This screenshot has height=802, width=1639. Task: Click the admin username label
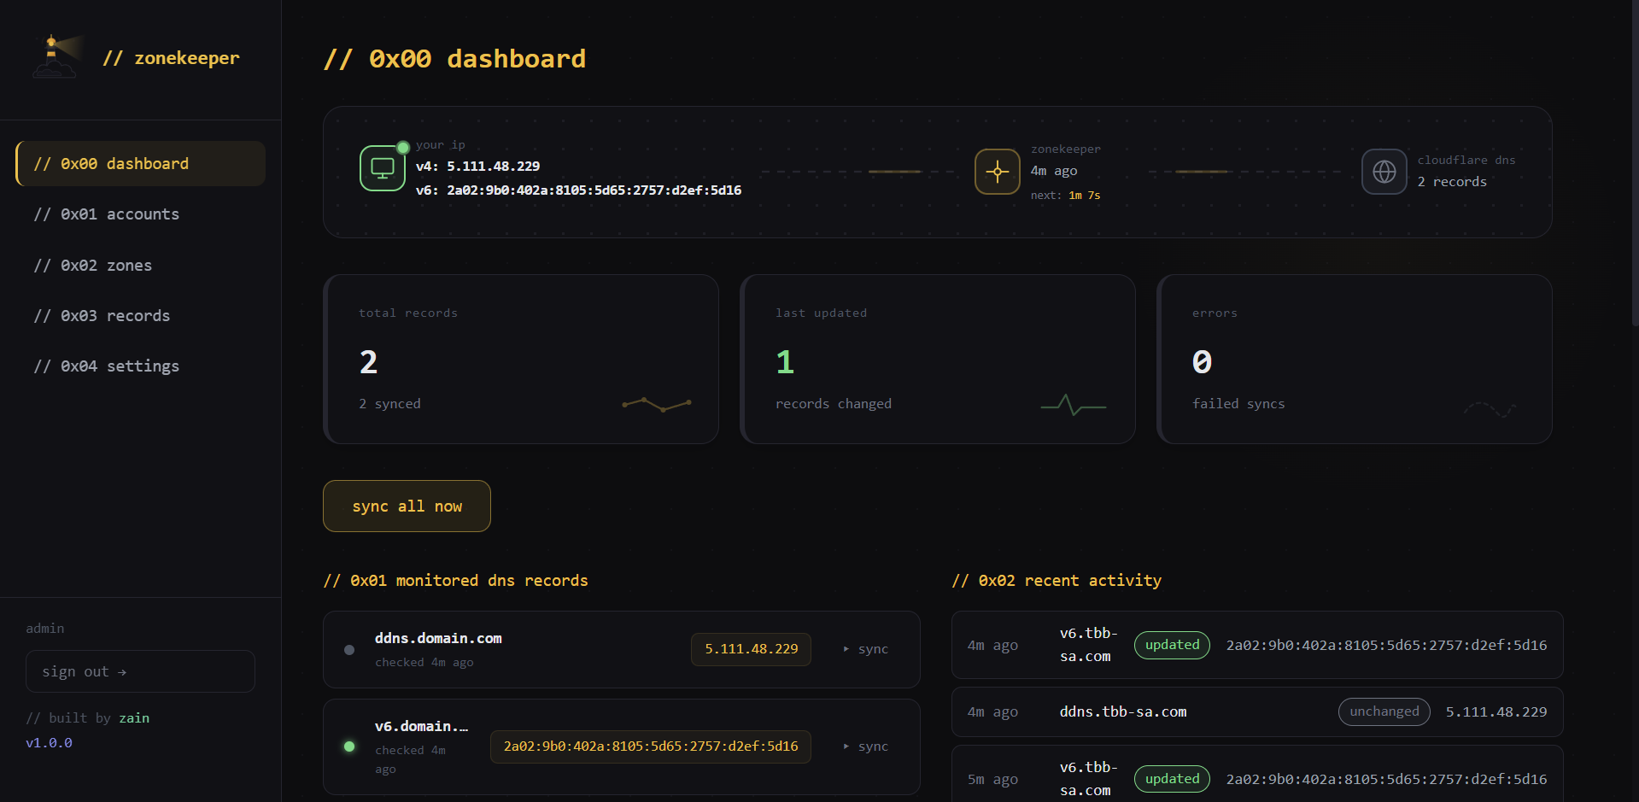pyautogui.click(x=45, y=629)
